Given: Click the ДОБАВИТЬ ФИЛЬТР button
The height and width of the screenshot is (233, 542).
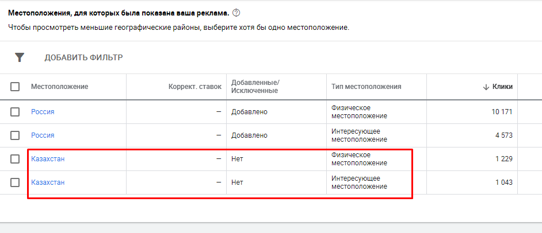Looking at the screenshot, I should pyautogui.click(x=83, y=57).
